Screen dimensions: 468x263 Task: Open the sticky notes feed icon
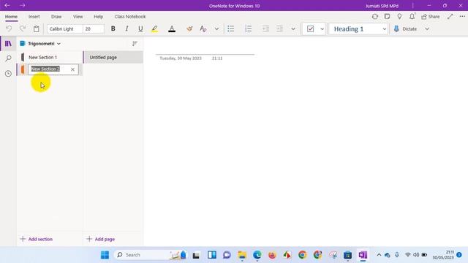[x=387, y=17]
